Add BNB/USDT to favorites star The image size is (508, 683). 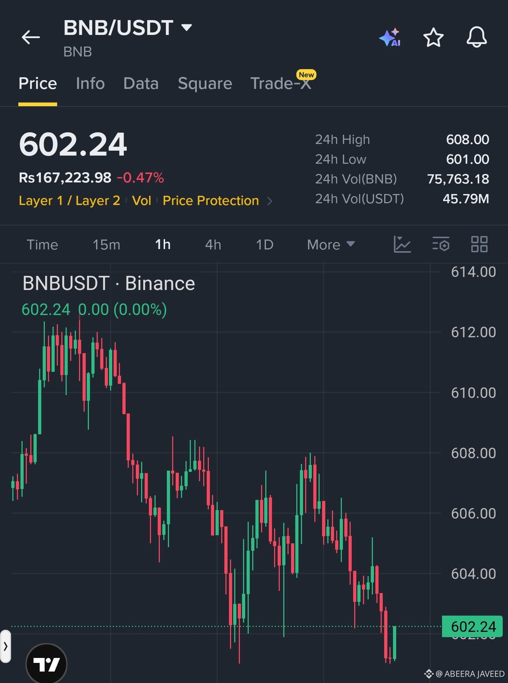(433, 37)
